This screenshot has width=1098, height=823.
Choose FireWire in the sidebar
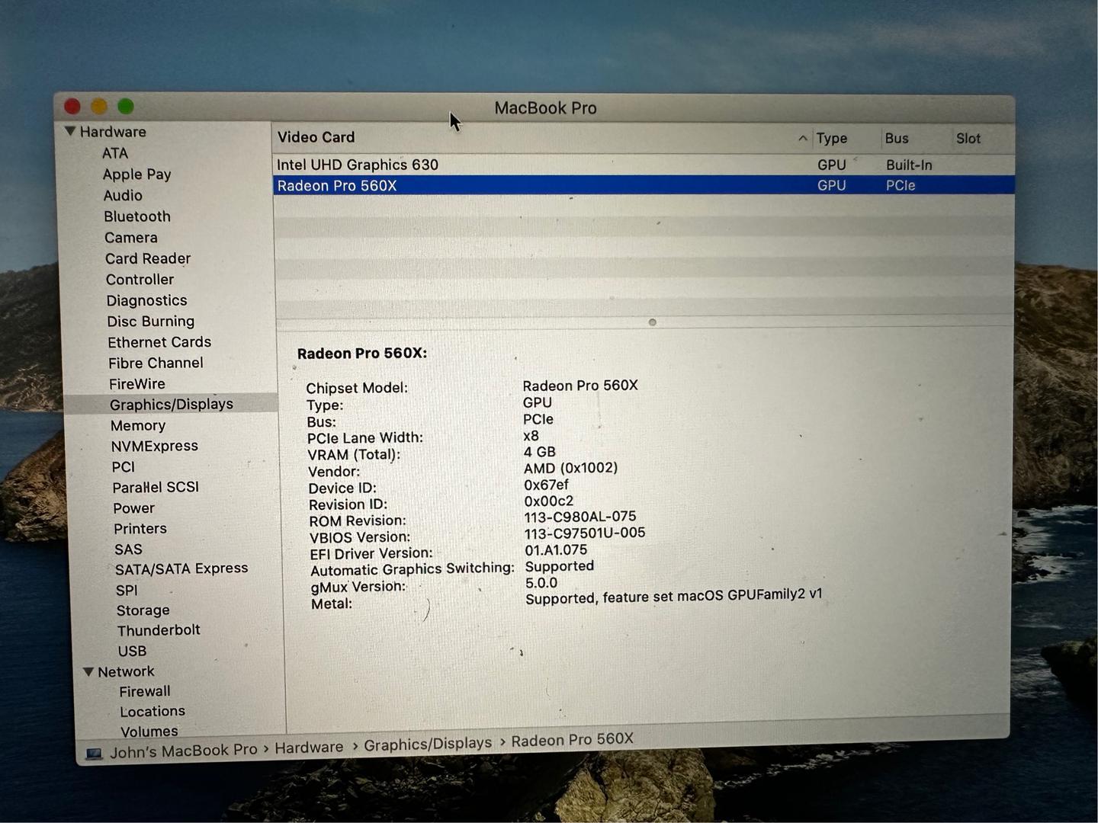pos(137,384)
